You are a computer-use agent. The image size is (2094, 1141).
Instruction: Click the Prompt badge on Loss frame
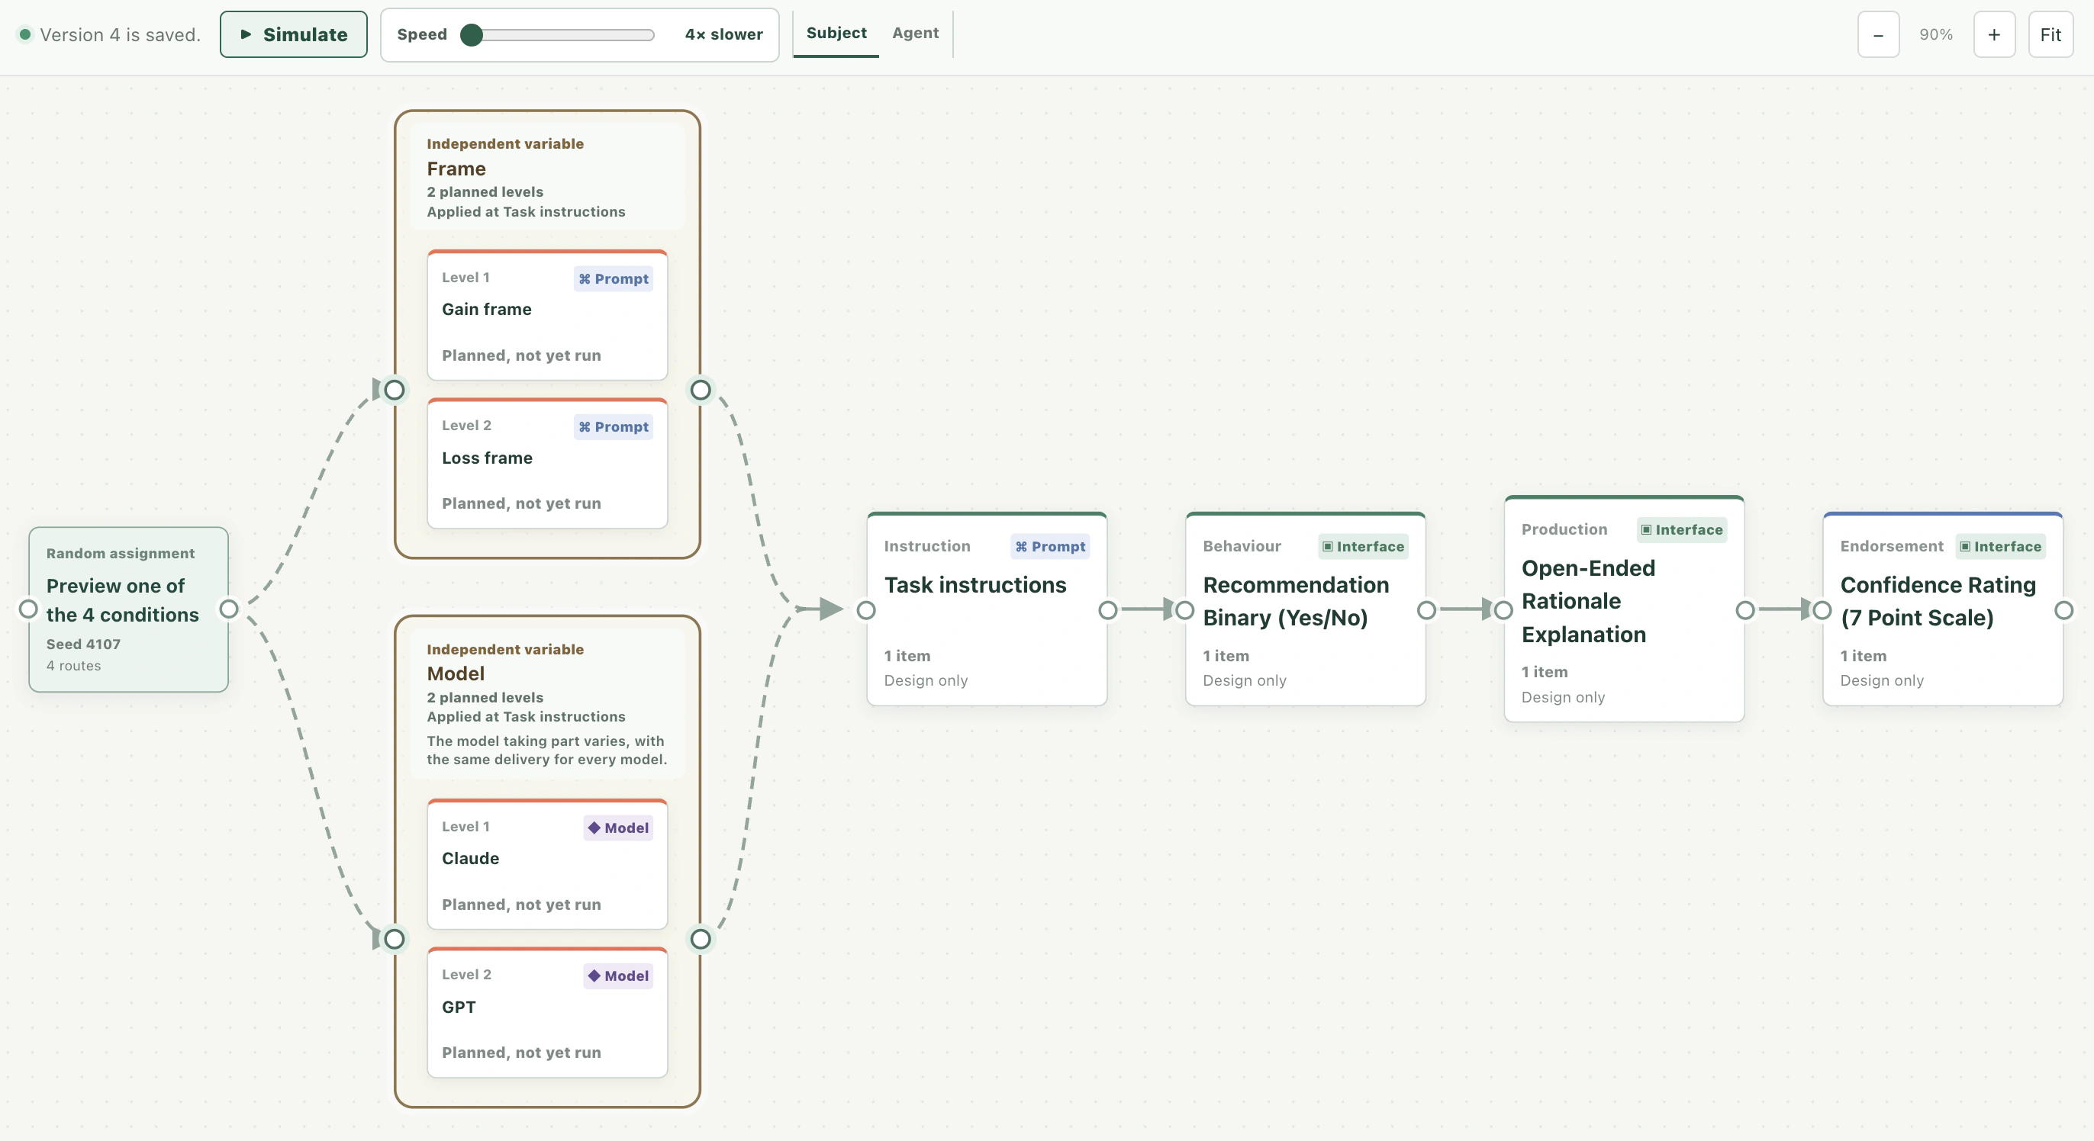coord(614,426)
